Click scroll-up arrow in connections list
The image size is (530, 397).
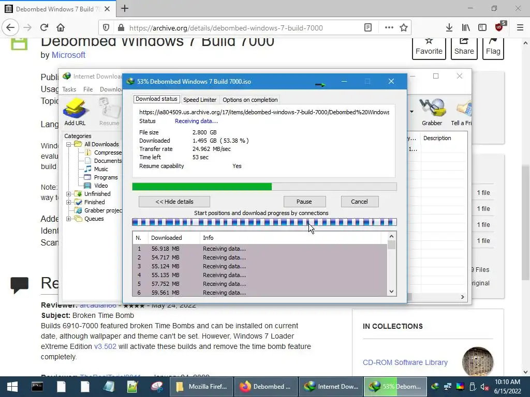[x=391, y=236]
